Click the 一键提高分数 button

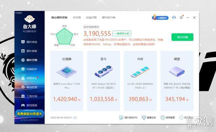click(x=122, y=33)
